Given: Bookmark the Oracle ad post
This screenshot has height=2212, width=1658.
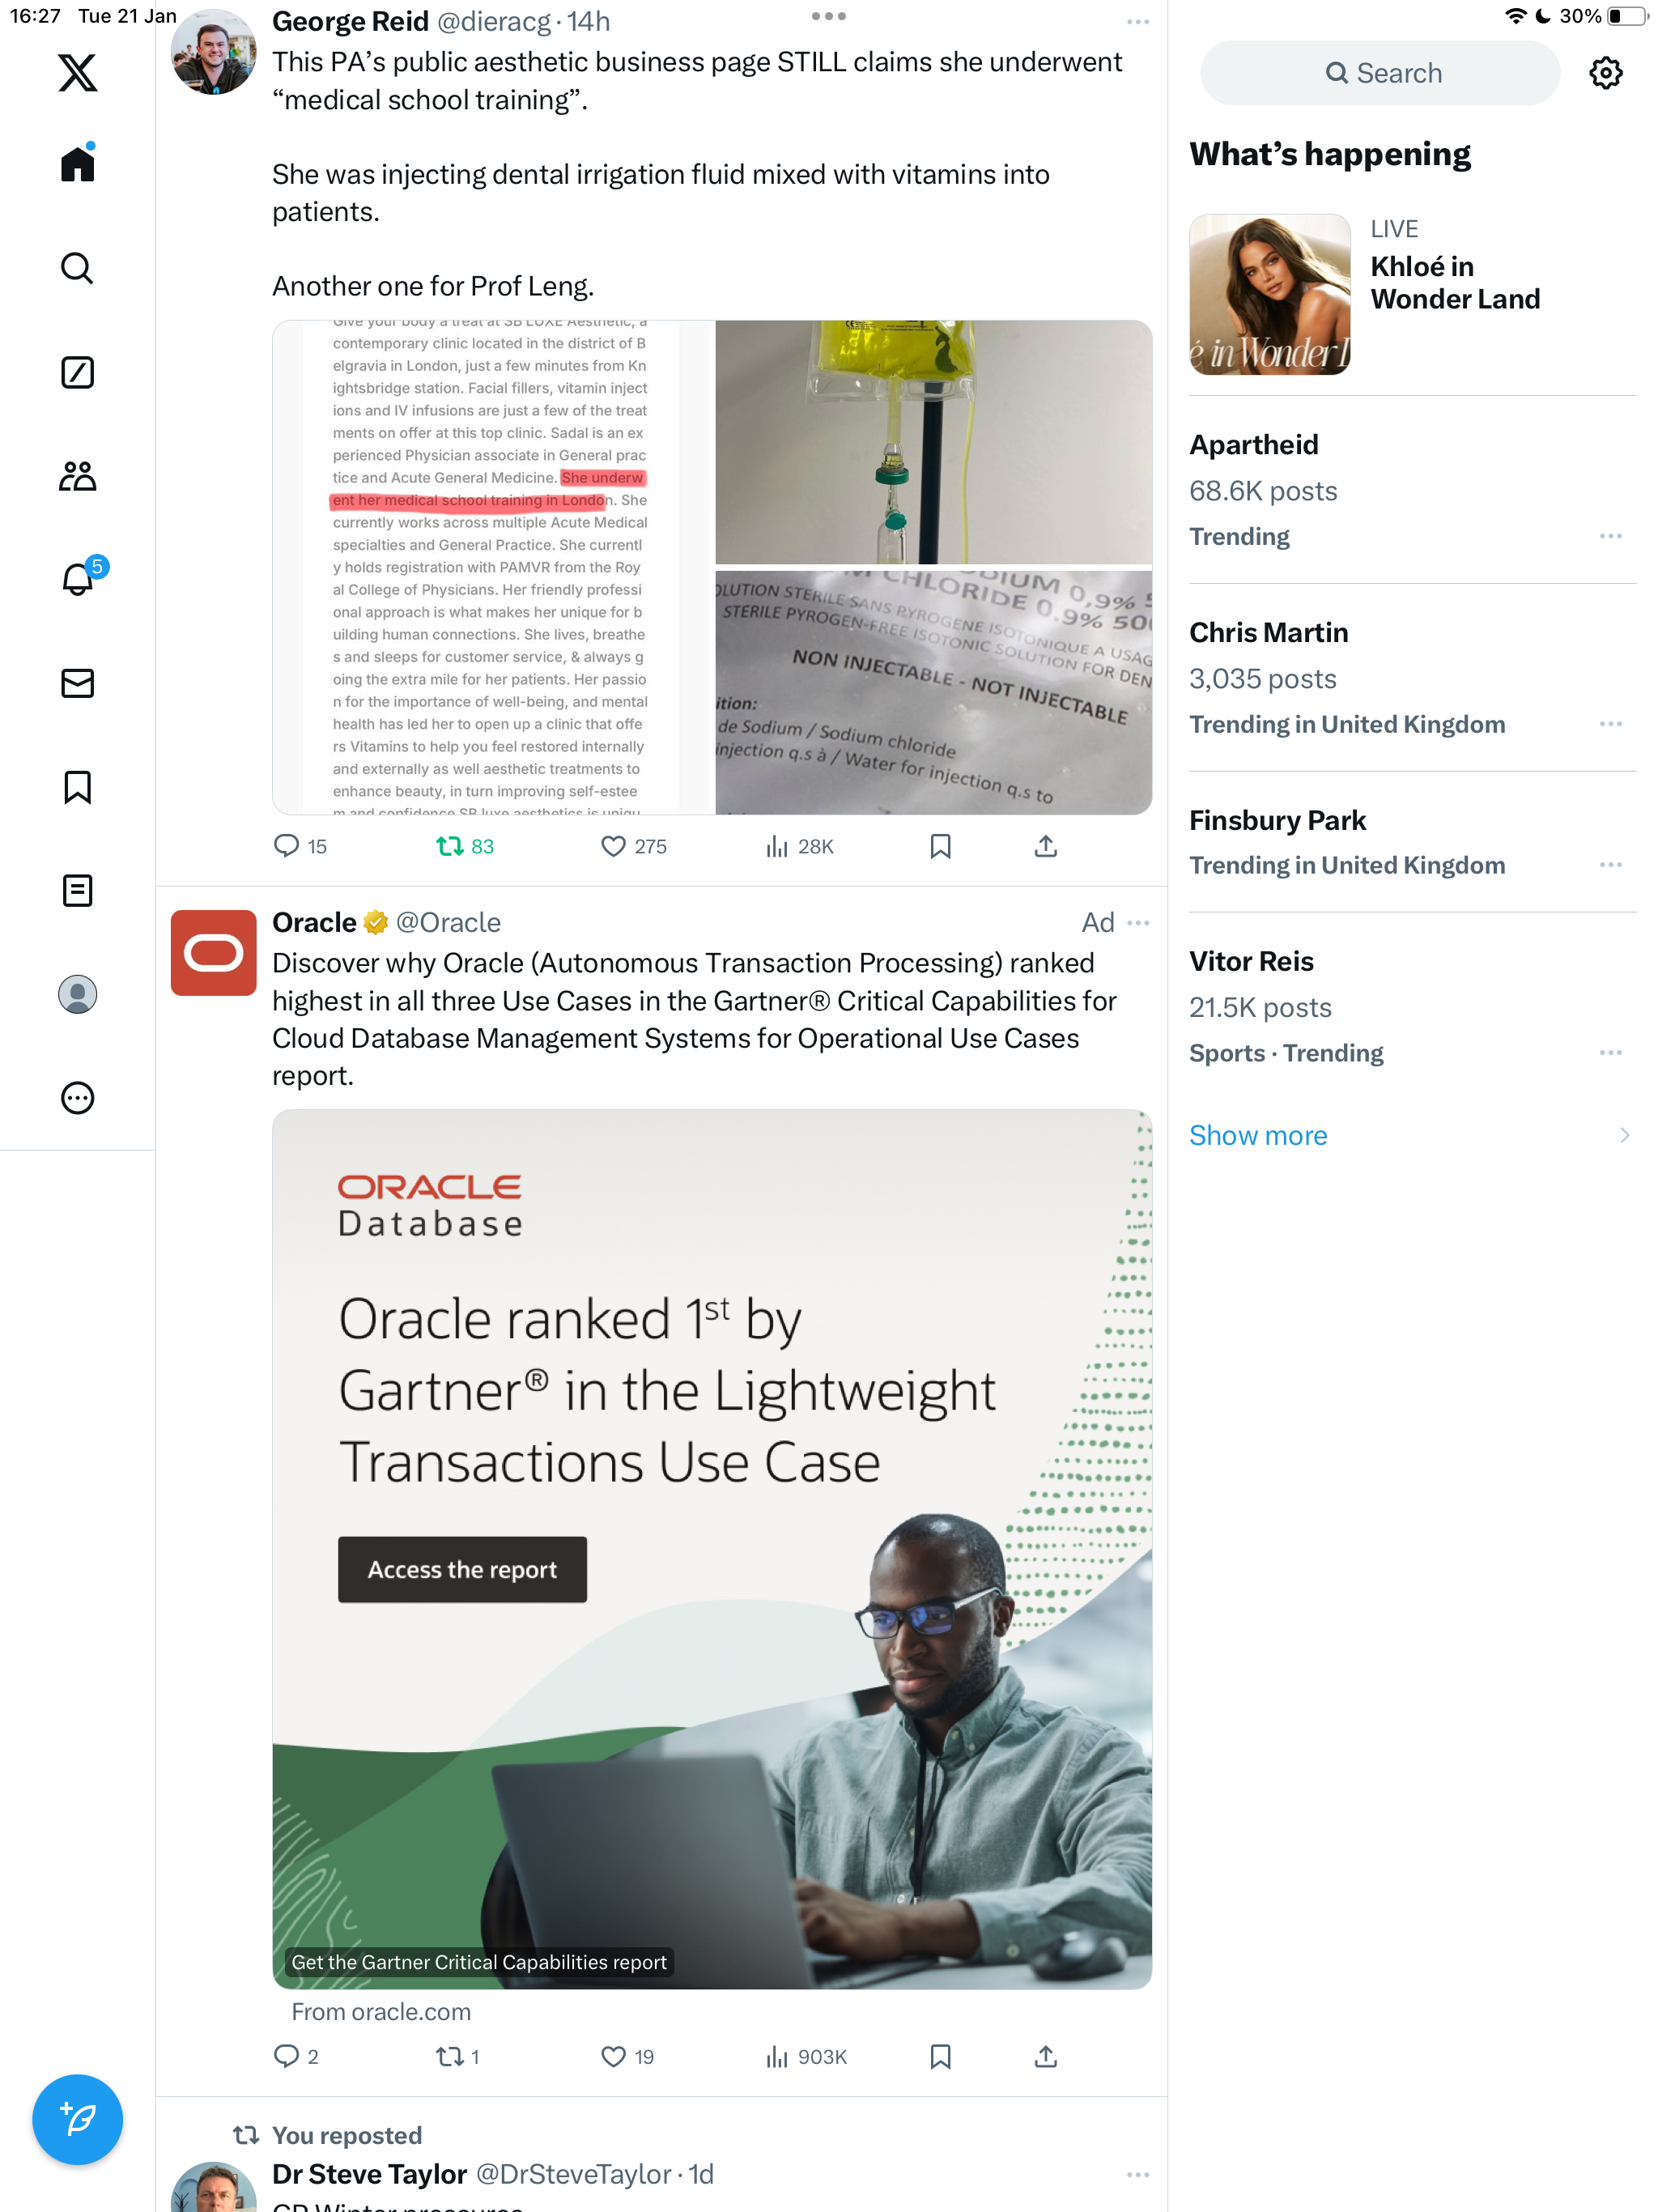Looking at the screenshot, I should click(940, 2056).
